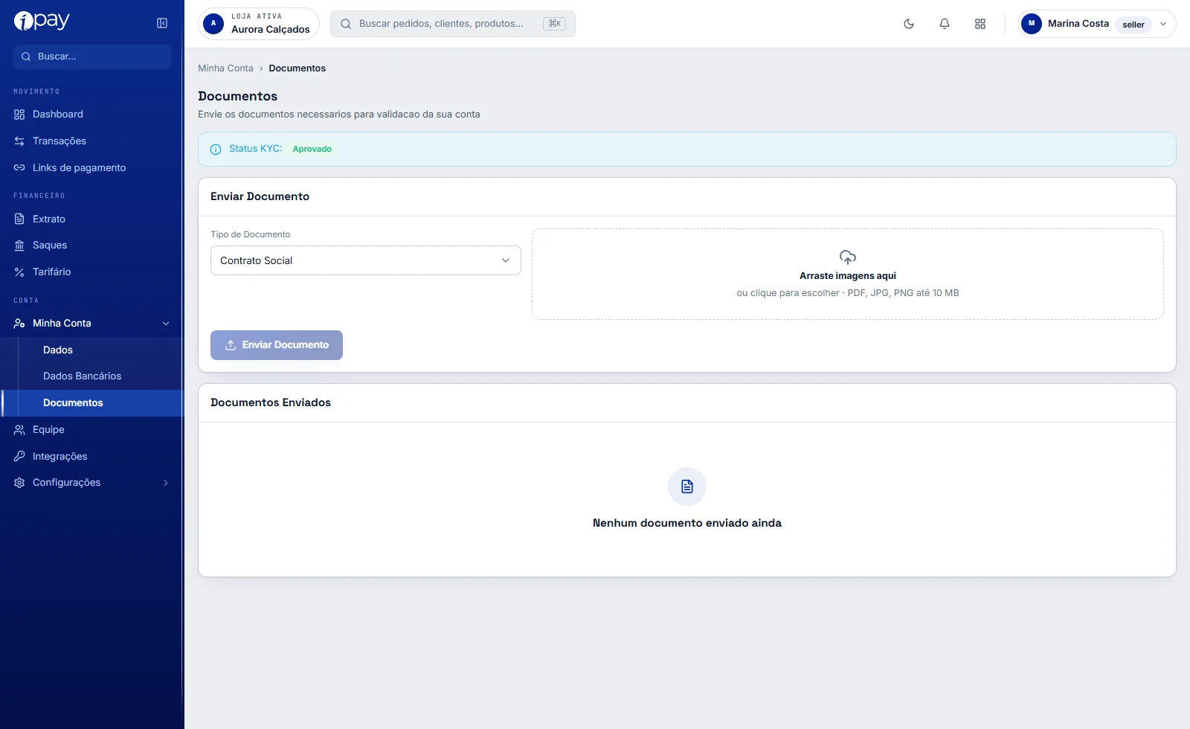This screenshot has height=729, width=1190.
Task: Collapse the sidebar with the panel icon
Action: click(162, 23)
